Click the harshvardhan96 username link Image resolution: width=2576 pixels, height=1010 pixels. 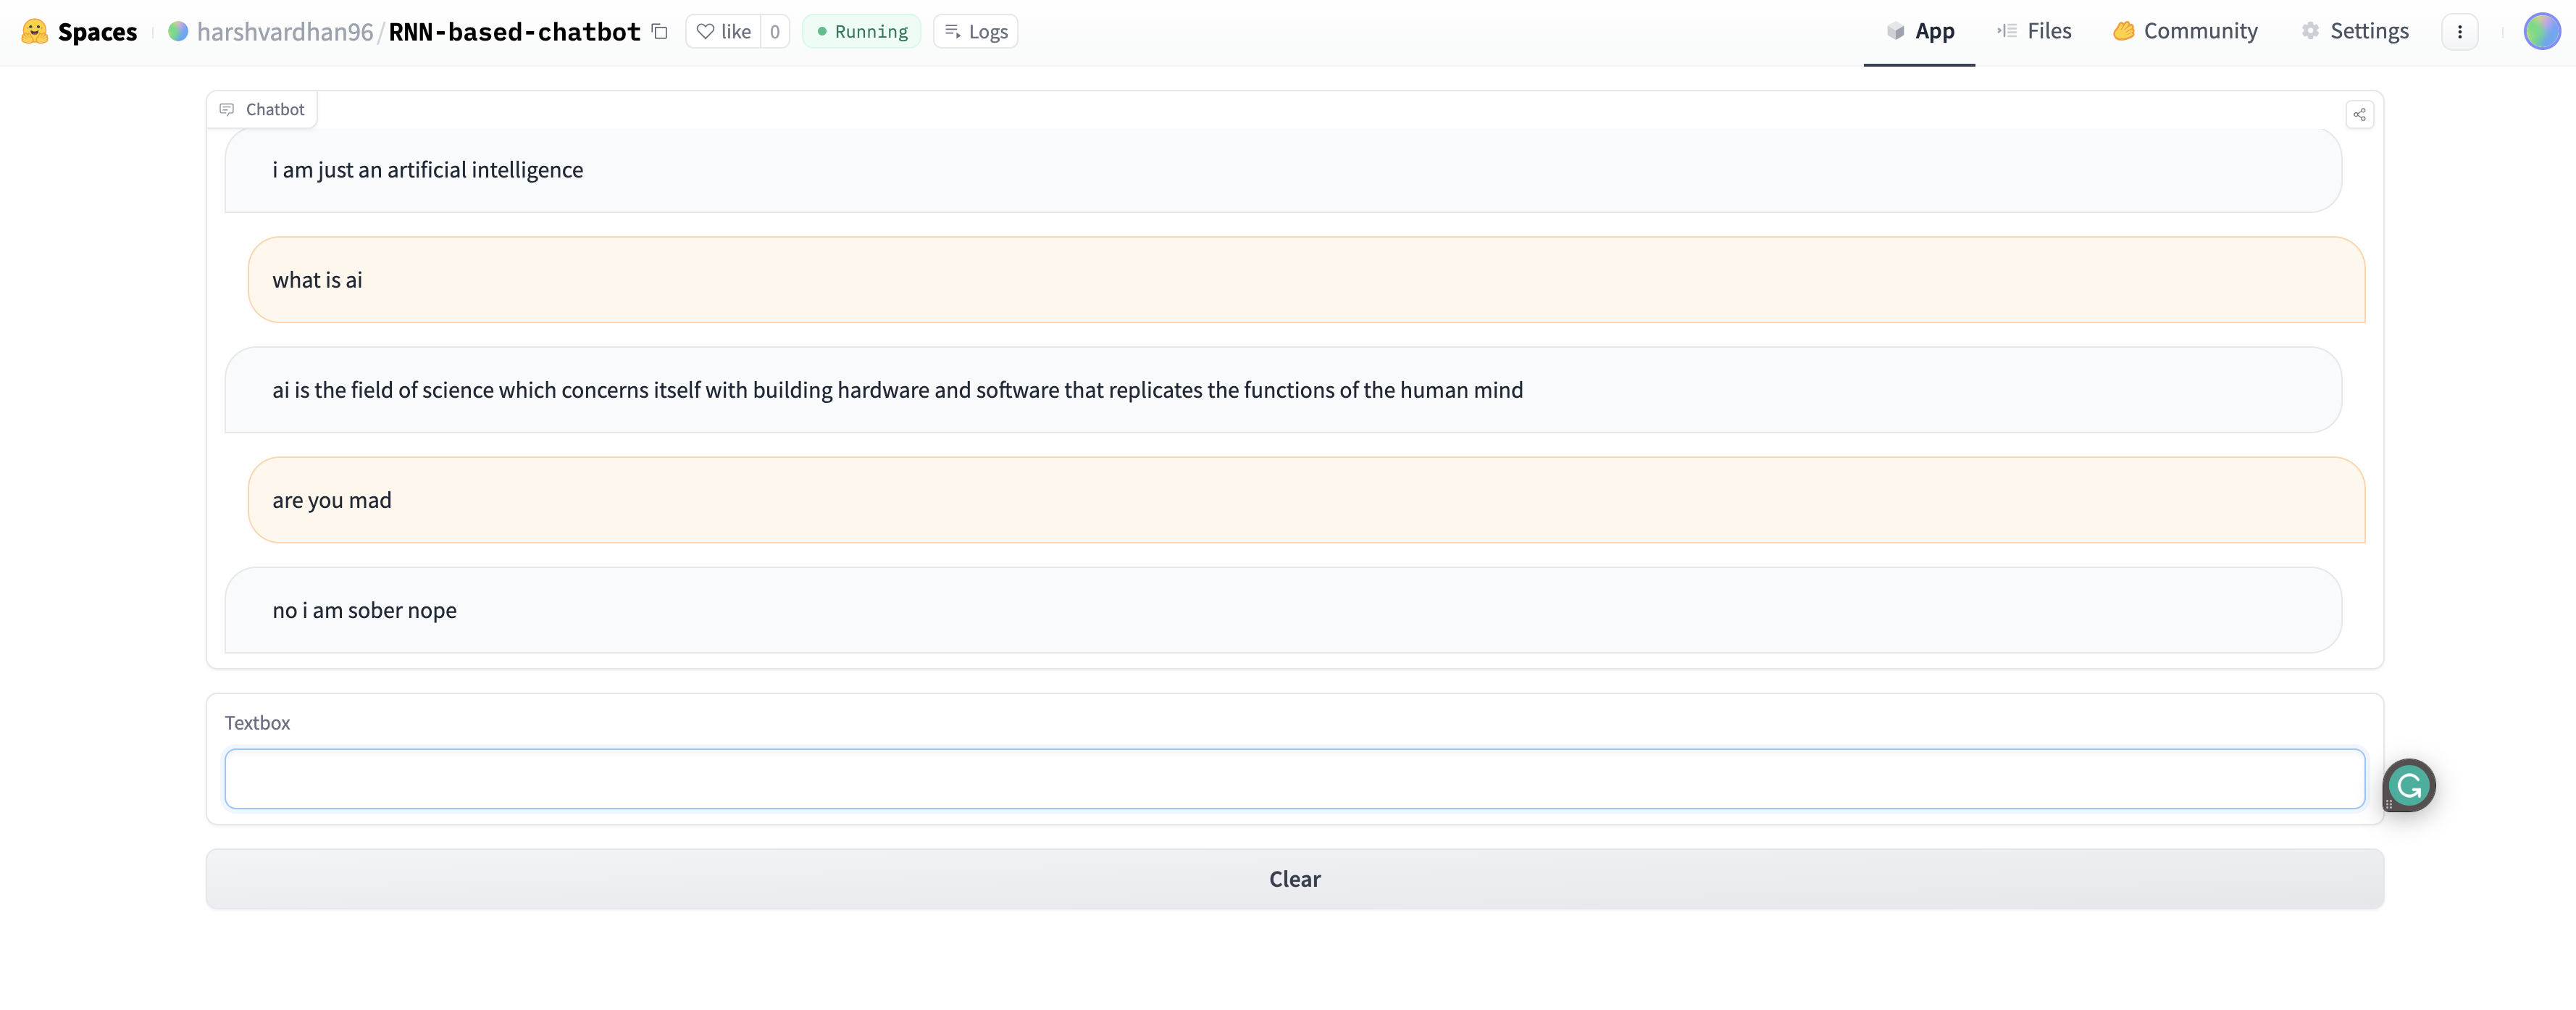tap(285, 31)
